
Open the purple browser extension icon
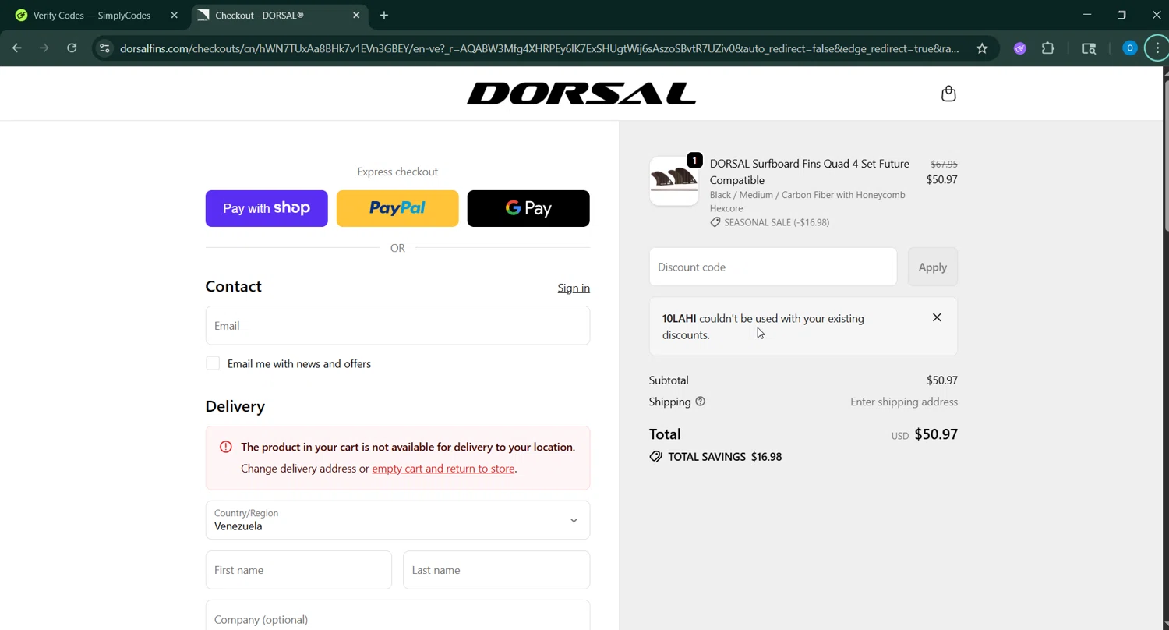1019,48
